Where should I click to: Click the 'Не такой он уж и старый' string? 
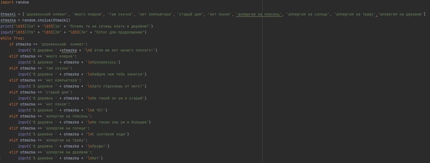[118, 98]
